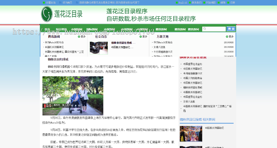Viewport: 277px width, 148px height.
Task: Switch to the 旧版 link
Action: (x=232, y=3)
